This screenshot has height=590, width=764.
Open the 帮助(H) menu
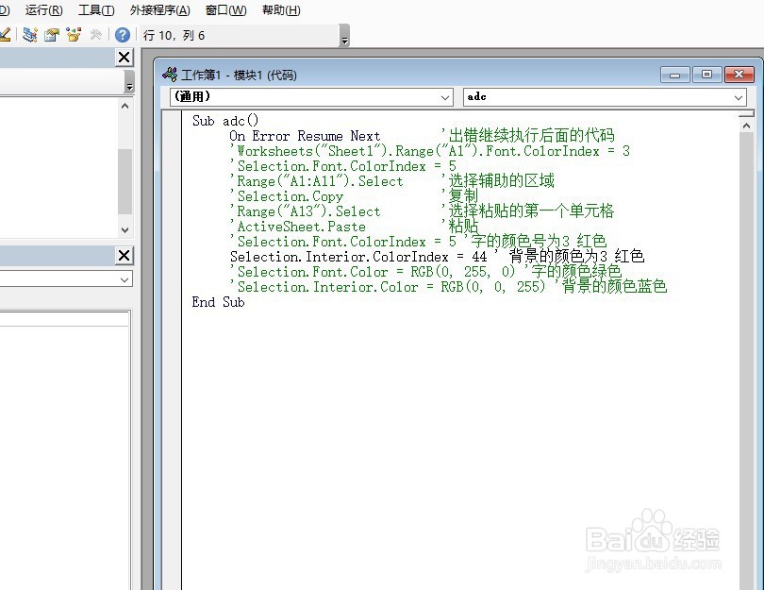[x=281, y=9]
